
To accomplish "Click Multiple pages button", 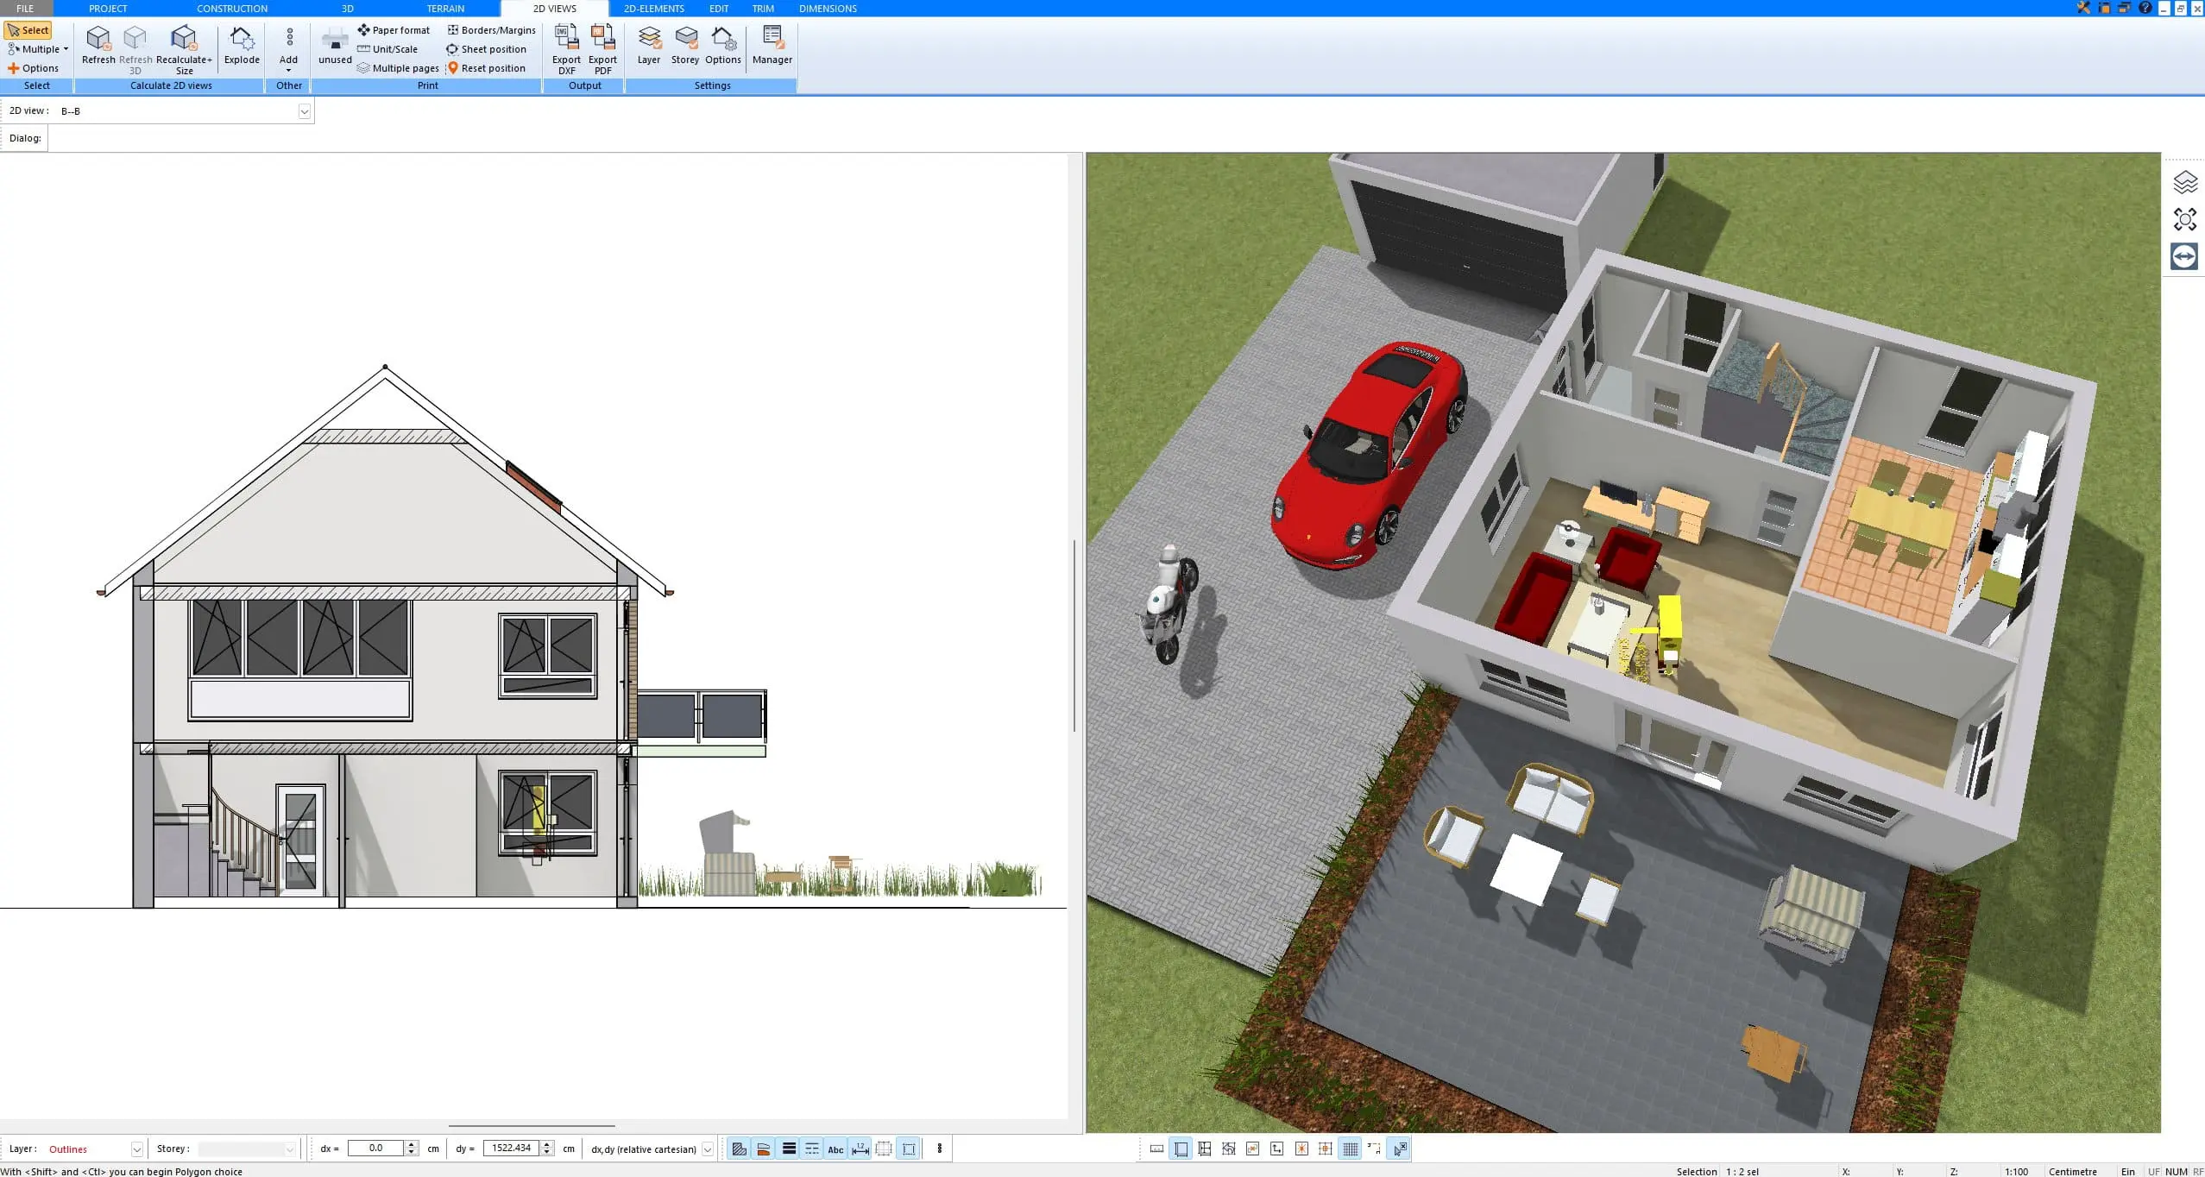I will pos(398,68).
